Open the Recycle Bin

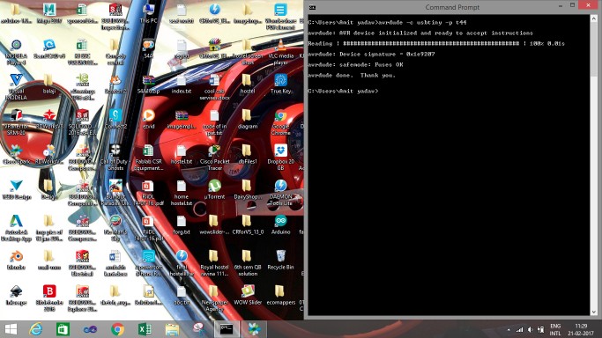280,261
